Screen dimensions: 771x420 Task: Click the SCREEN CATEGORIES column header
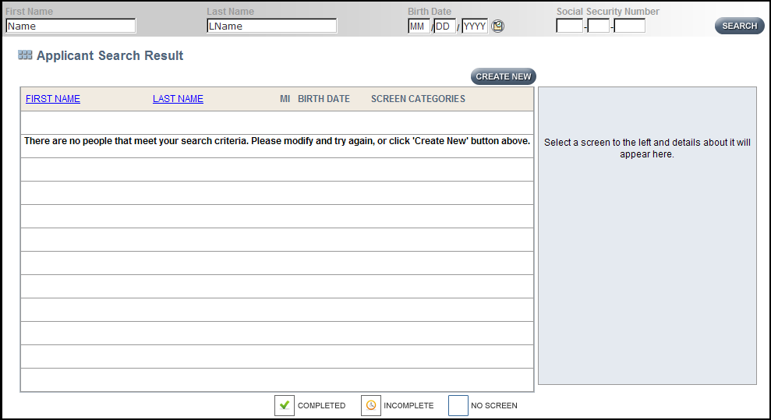pyautogui.click(x=418, y=99)
